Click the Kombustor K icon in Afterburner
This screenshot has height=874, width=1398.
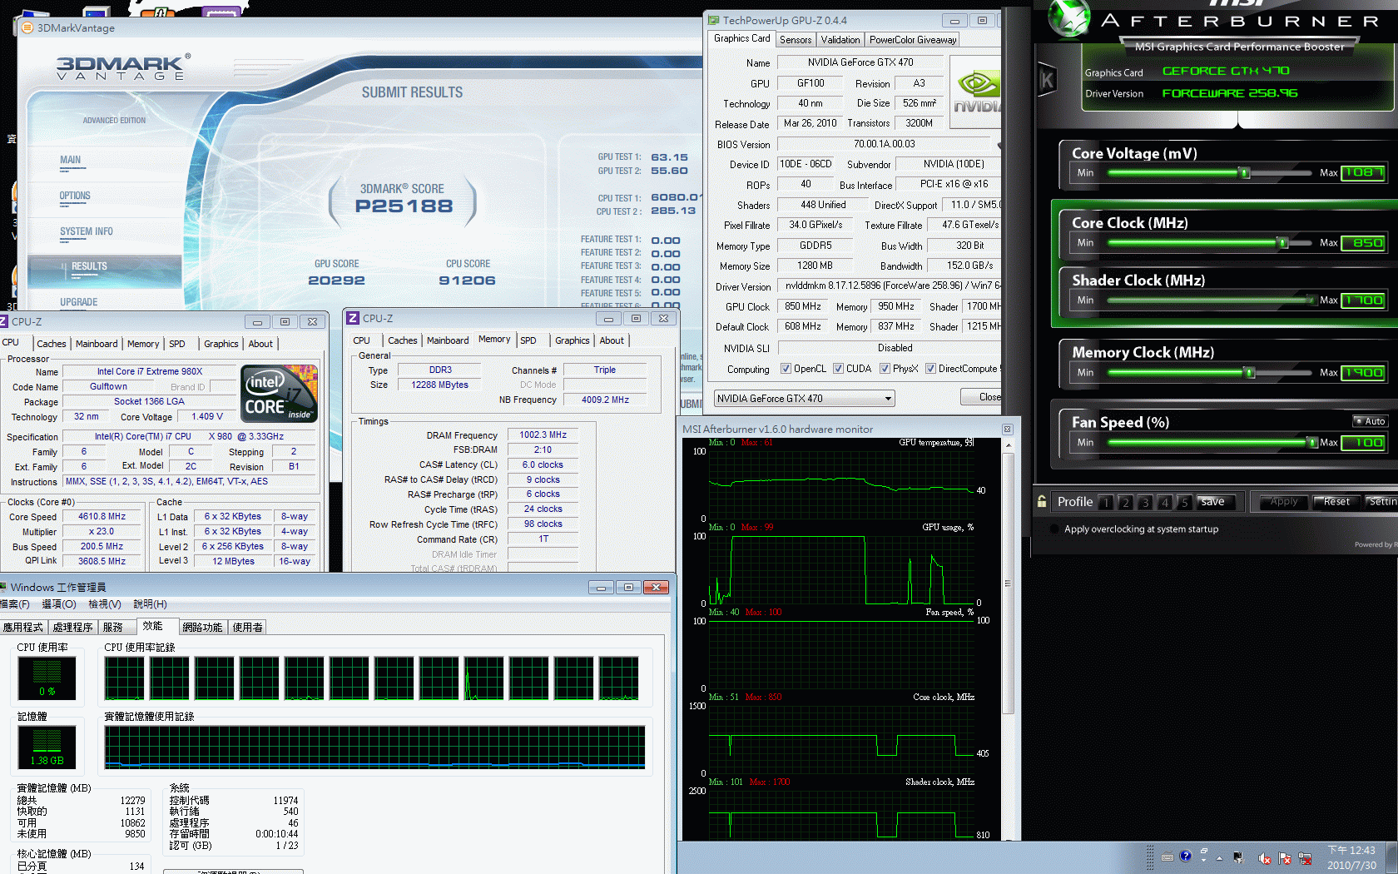[x=1047, y=80]
